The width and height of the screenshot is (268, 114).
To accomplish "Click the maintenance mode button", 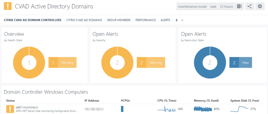I will (x=192, y=7).
